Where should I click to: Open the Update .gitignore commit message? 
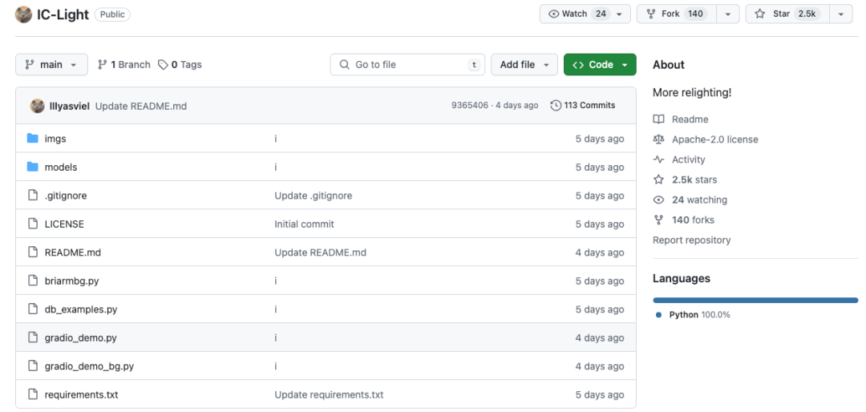(314, 196)
